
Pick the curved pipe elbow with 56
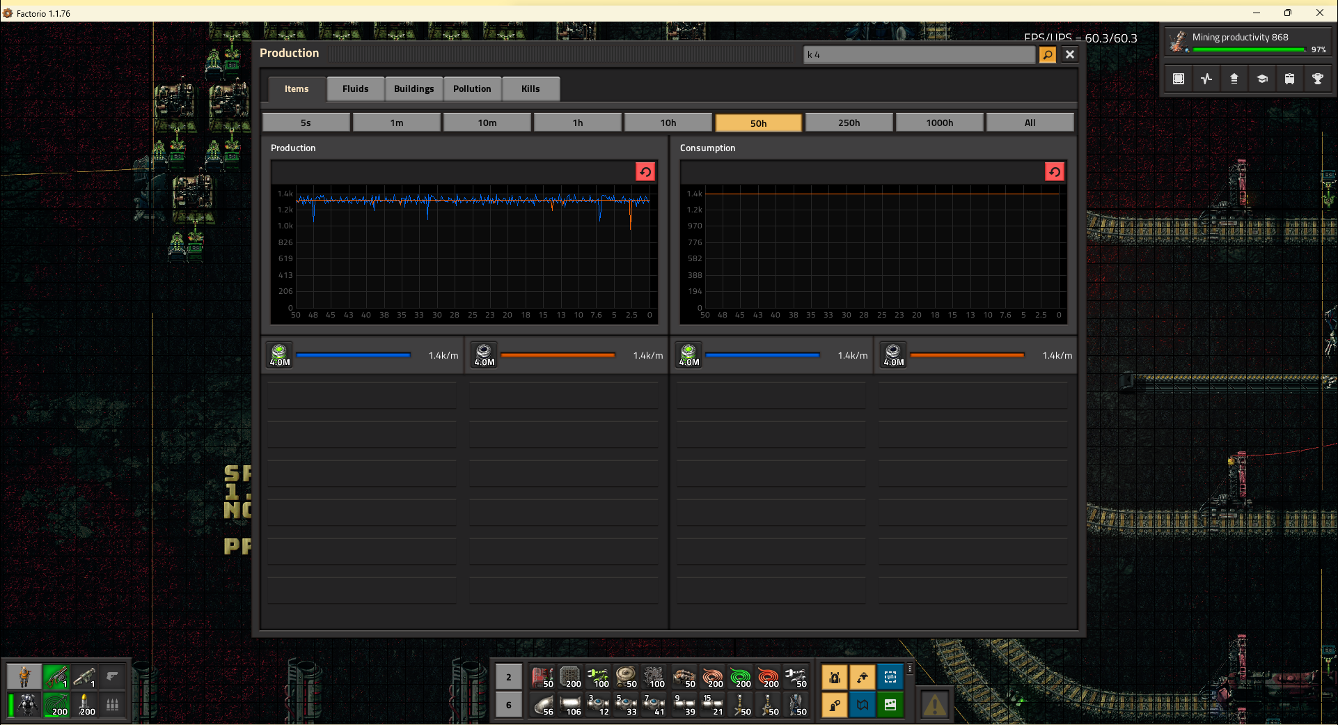(542, 705)
